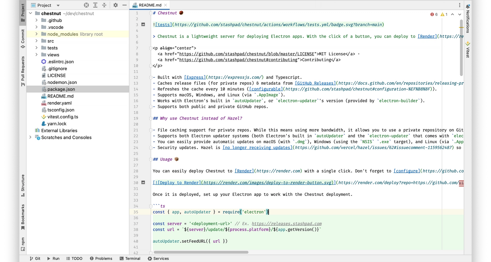Collapse the chestnut root folder
Screen dimensions: 491x262
click(x=30, y=13)
